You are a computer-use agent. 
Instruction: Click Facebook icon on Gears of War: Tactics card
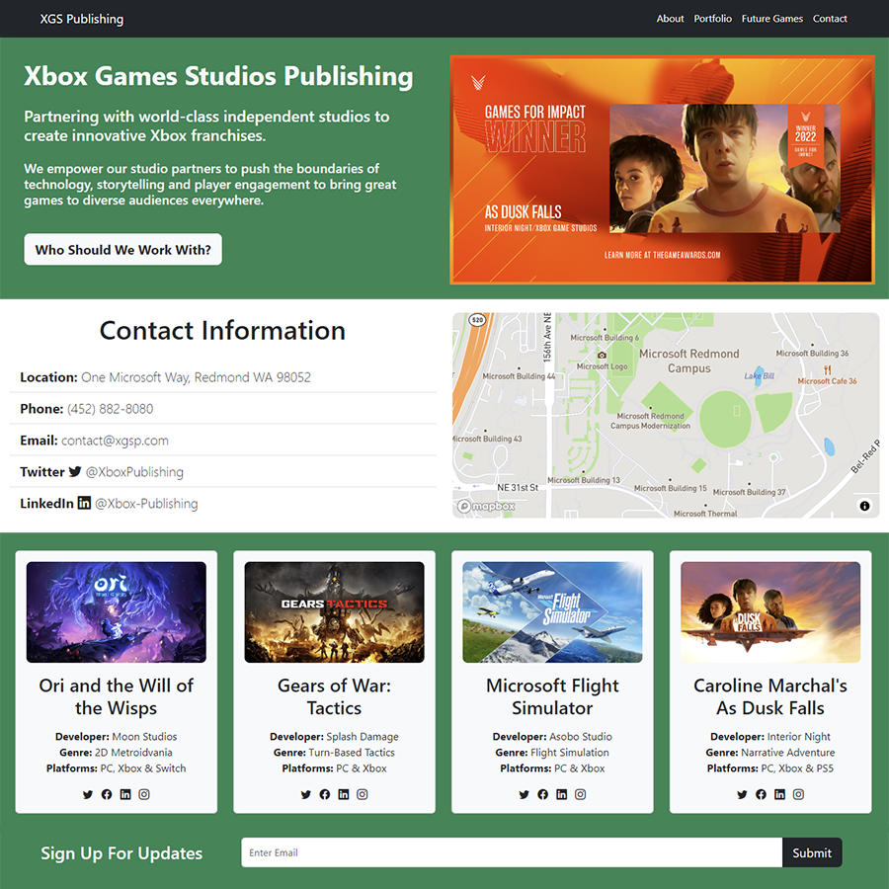[x=325, y=794]
